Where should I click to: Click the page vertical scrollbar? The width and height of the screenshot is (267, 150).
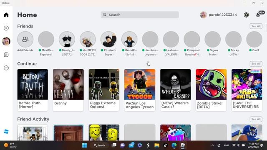coord(266,28)
